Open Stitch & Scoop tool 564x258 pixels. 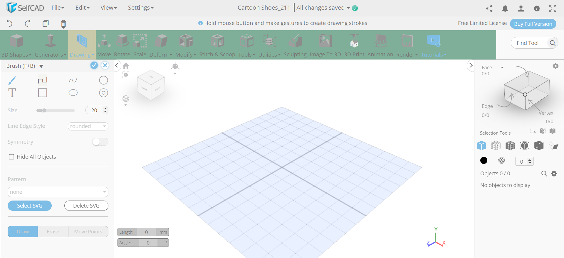(x=217, y=45)
